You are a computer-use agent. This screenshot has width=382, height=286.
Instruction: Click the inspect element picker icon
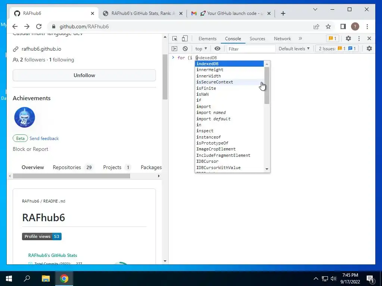pyautogui.click(x=175, y=38)
